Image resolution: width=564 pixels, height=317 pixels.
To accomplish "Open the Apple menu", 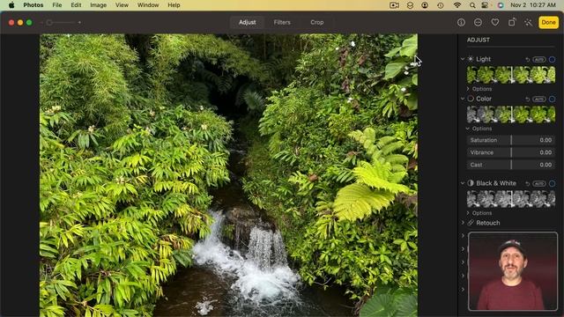I will (11, 5).
